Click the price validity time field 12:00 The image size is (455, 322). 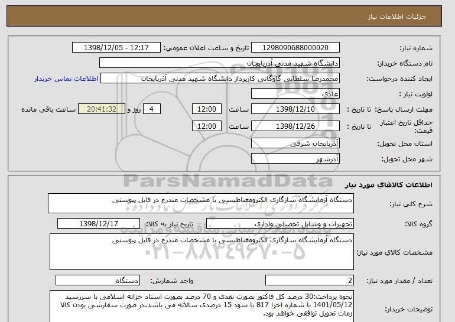click(207, 126)
